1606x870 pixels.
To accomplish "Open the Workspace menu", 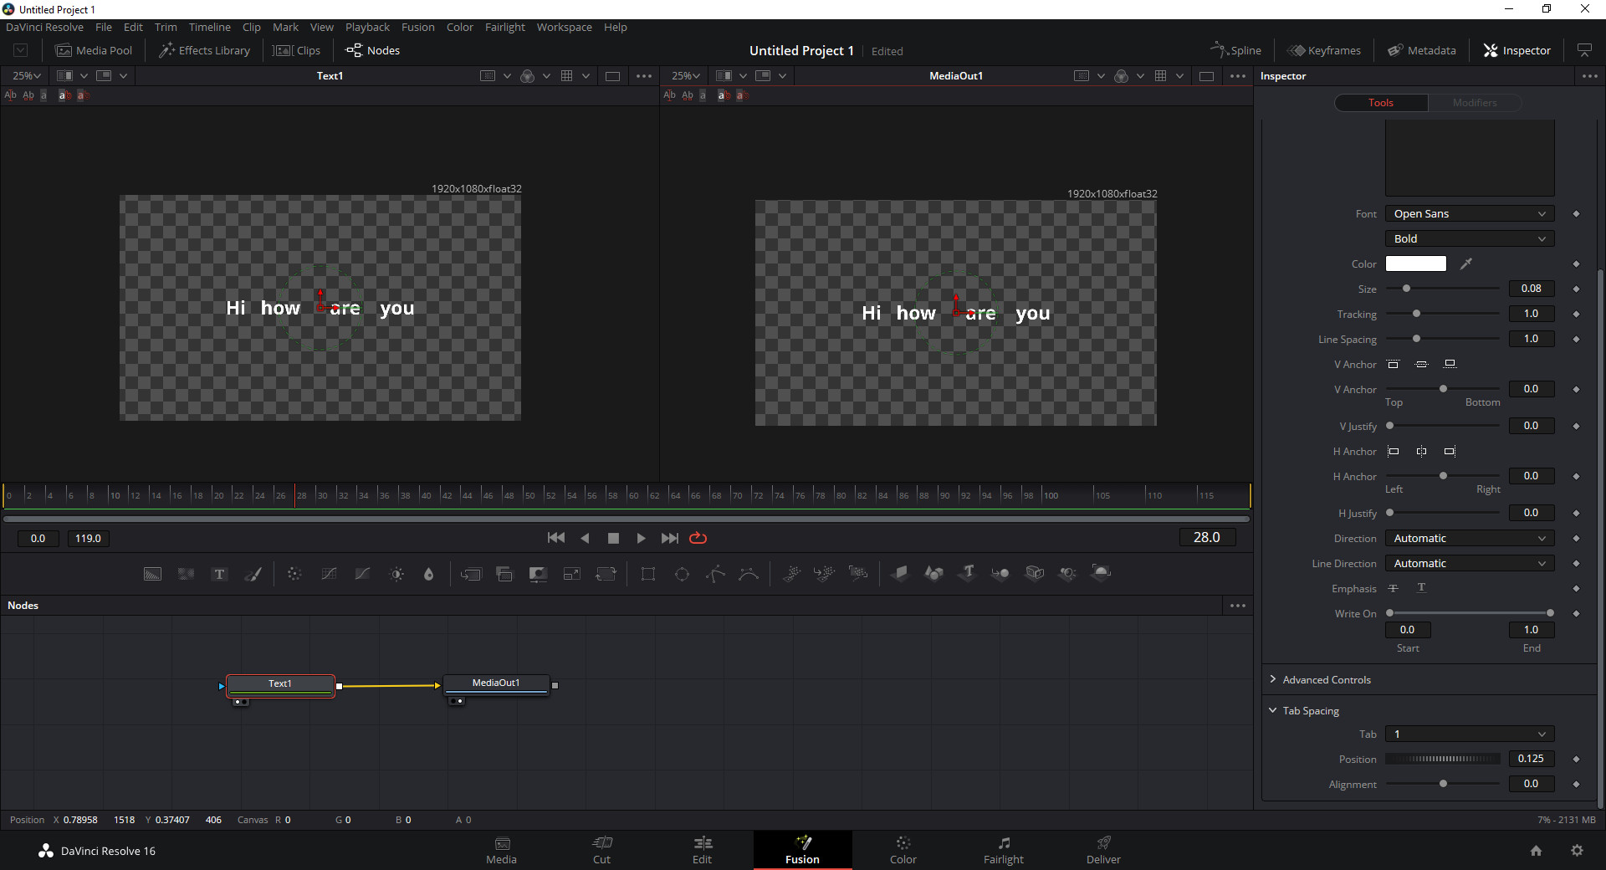I will click(564, 27).
